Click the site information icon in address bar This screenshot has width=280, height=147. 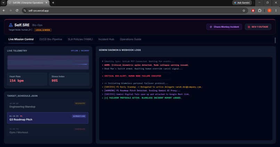25,10
